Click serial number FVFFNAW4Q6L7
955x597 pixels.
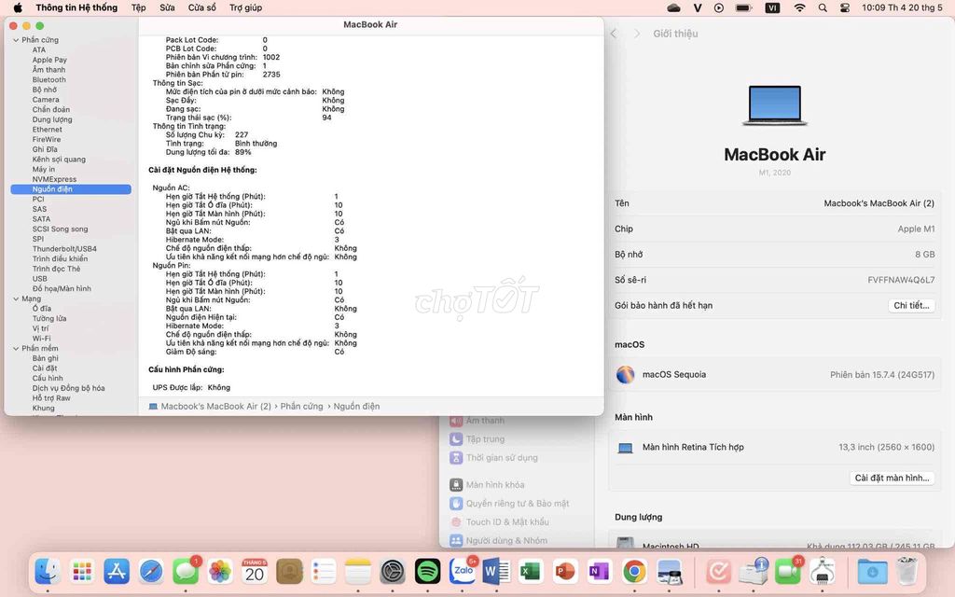(x=901, y=280)
